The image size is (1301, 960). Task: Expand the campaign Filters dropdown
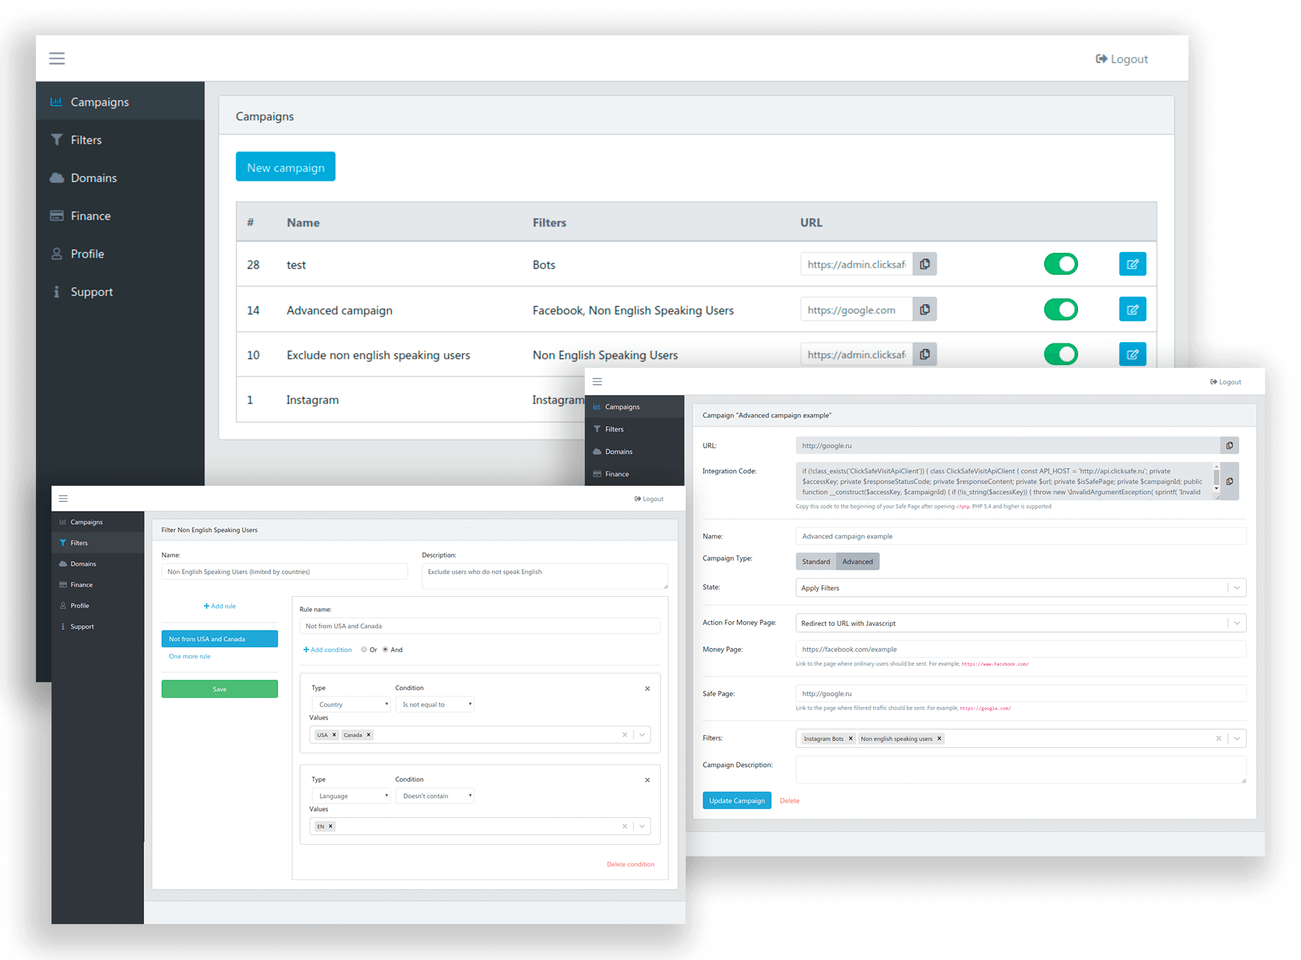(x=1237, y=738)
